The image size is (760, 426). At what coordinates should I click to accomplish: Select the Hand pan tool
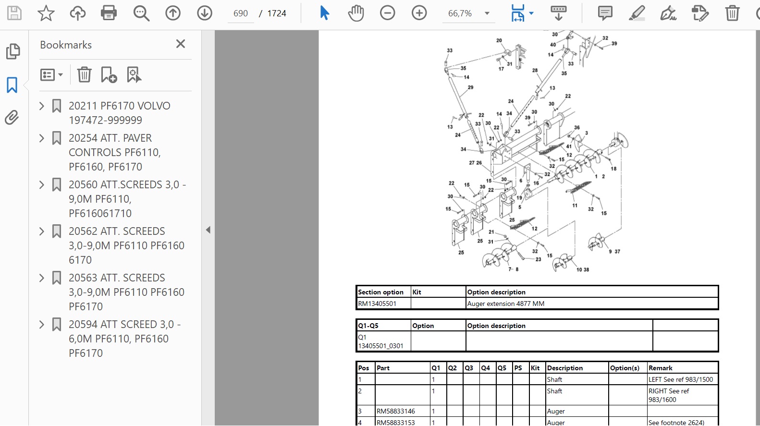(356, 13)
